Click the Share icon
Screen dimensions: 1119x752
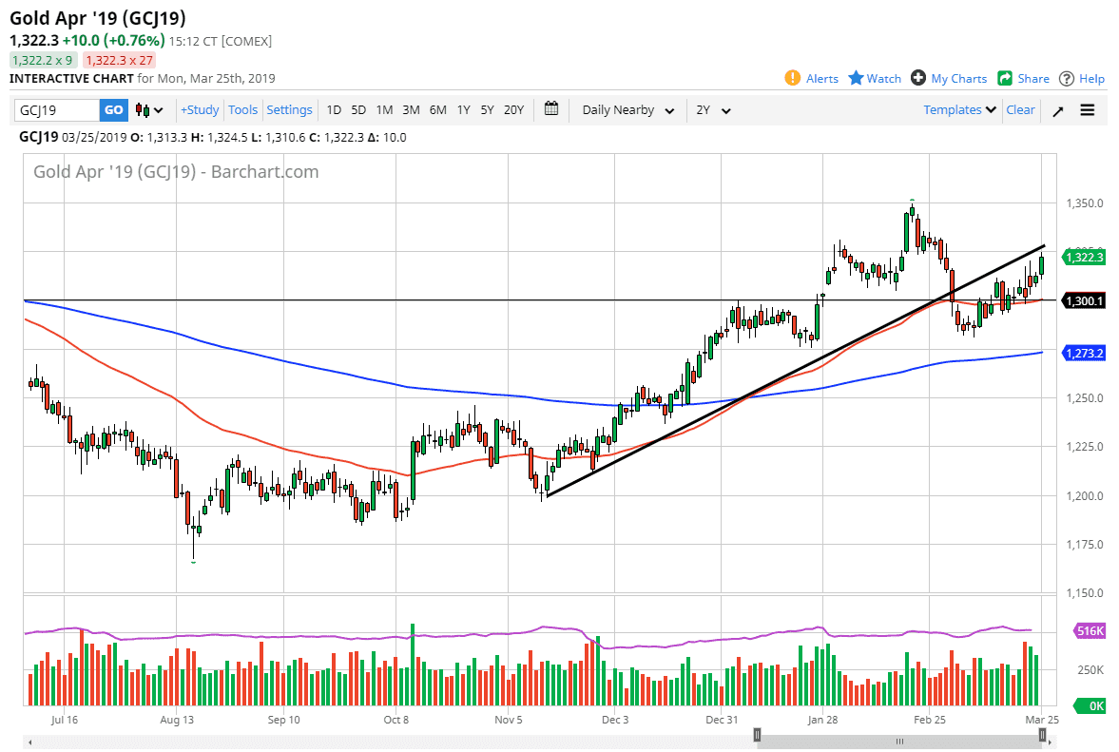click(1006, 78)
